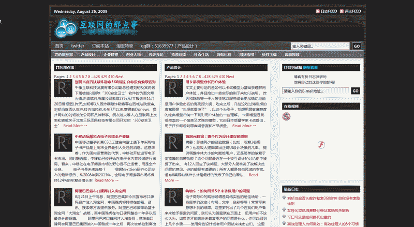Image resolution: width=414 pixels, height=227 pixels.
Task: Open article 购物车:如何回答5个未答复用户的问题
Action: [x=217, y=191]
